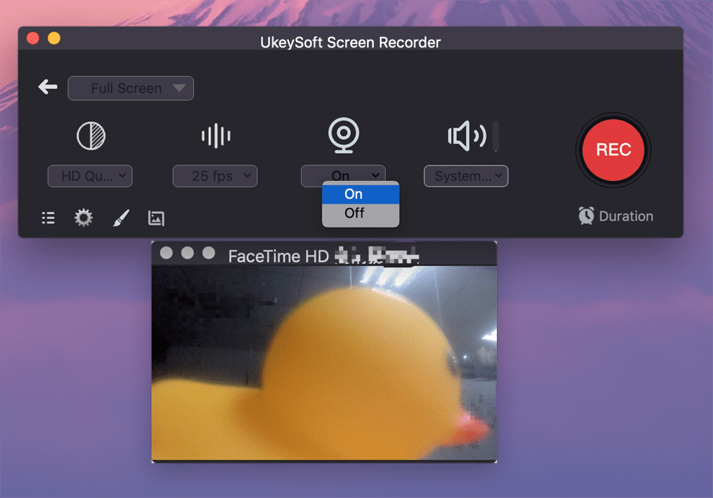Expand the HD Quality dropdown
The height and width of the screenshot is (498, 713).
pos(90,176)
